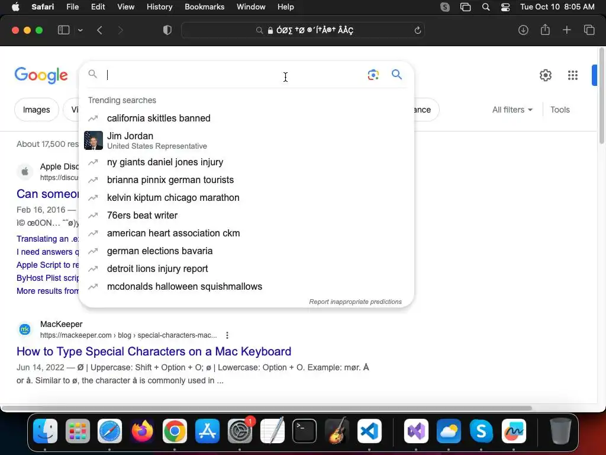Viewport: 606px width, 455px height.
Task: Go forward with the forward arrow
Action: (x=120, y=30)
